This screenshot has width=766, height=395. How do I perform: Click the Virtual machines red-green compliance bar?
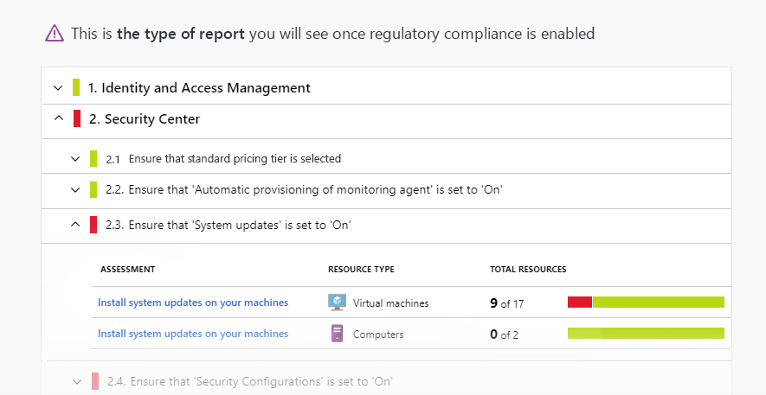646,302
